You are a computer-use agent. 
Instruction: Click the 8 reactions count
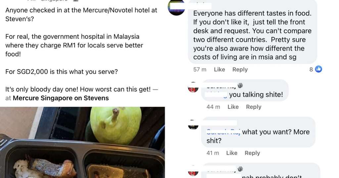311,69
